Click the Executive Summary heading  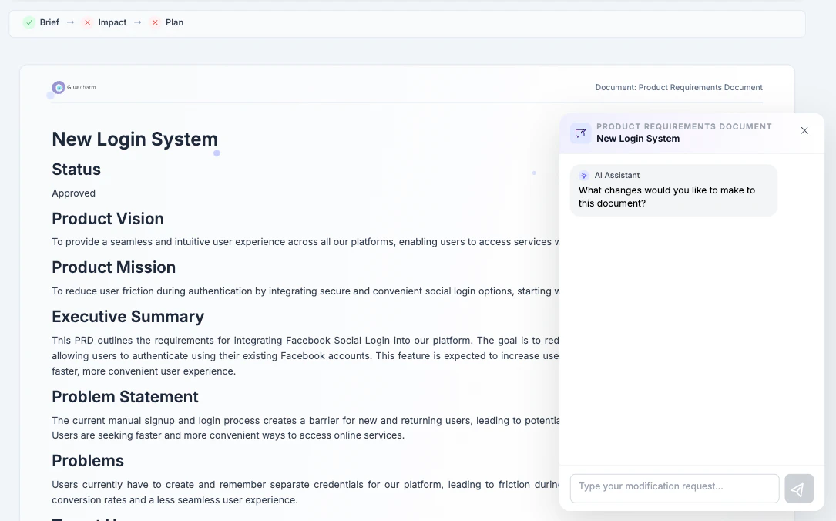click(128, 317)
